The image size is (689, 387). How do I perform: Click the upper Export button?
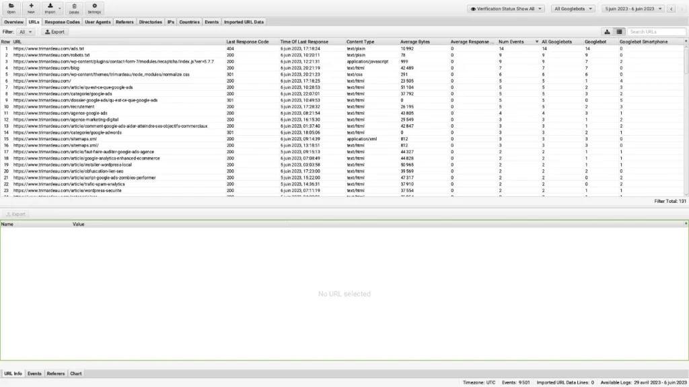tap(55, 32)
